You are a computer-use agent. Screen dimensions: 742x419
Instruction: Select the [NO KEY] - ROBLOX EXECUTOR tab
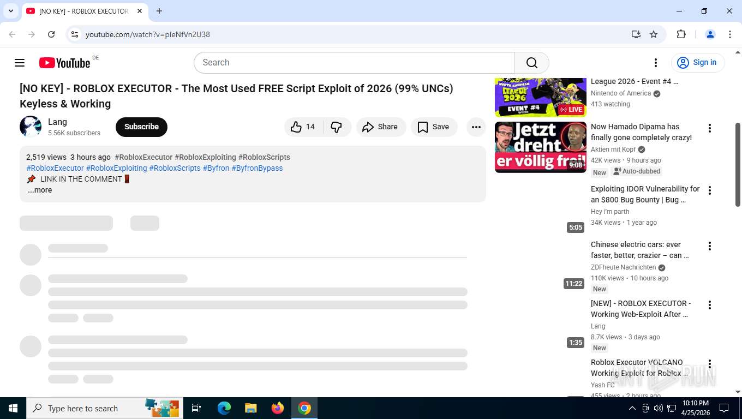85,11
